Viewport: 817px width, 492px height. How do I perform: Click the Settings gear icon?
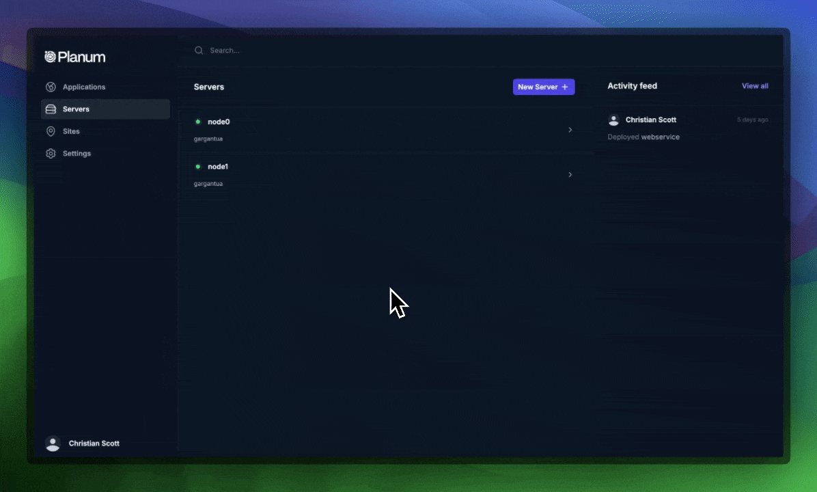[50, 153]
